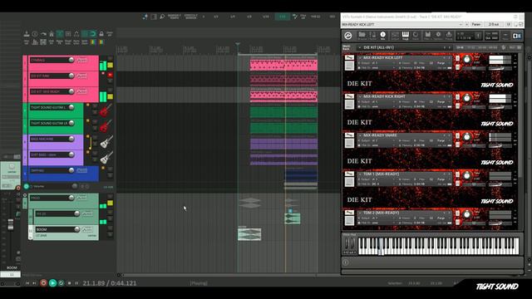Open Kontakt Output section icon
The width and height of the screenshot is (532, 299).
(395, 36)
